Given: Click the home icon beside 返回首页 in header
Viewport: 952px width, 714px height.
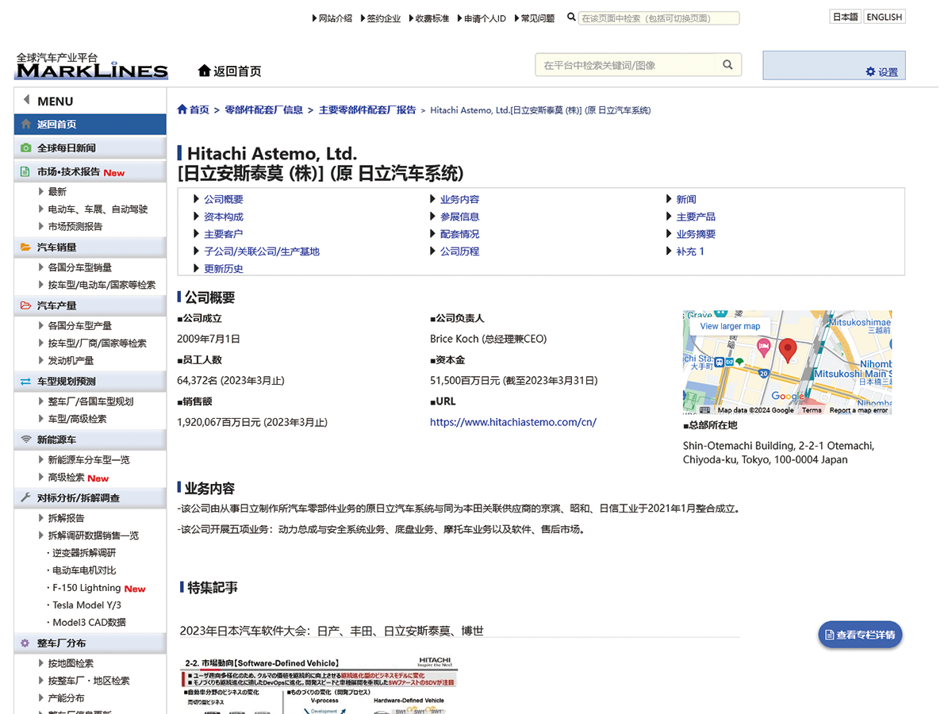Looking at the screenshot, I should [x=205, y=71].
